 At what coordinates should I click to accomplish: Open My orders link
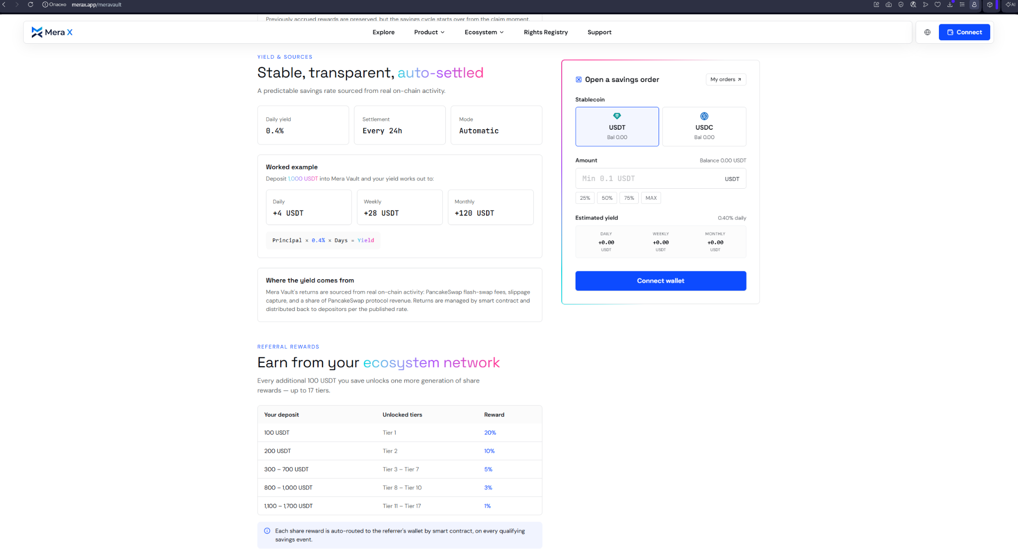[x=726, y=79]
